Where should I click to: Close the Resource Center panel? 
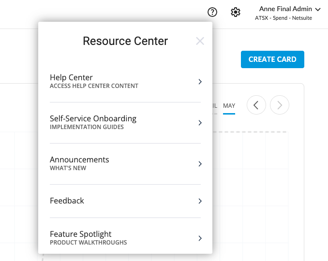tap(200, 41)
